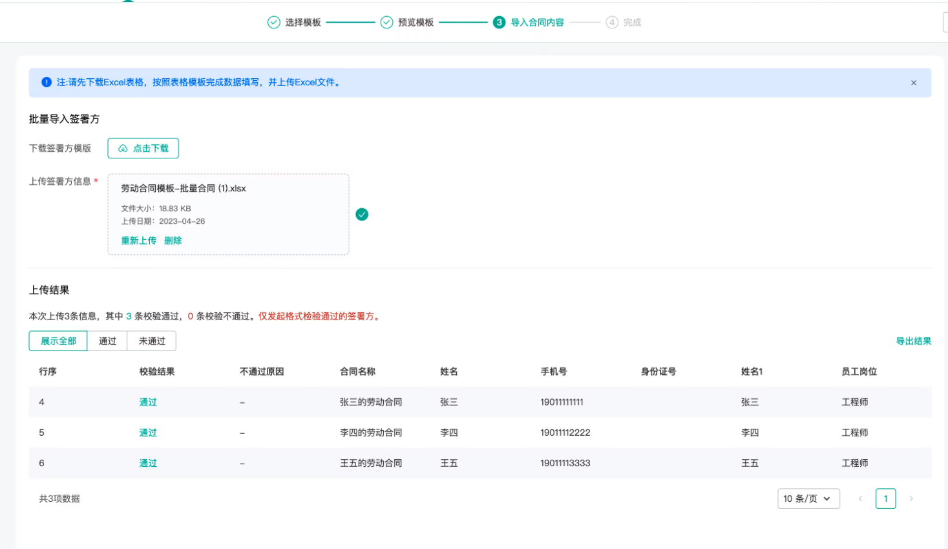Click the blue info icon in notice banner
The image size is (948, 549).
tap(47, 82)
